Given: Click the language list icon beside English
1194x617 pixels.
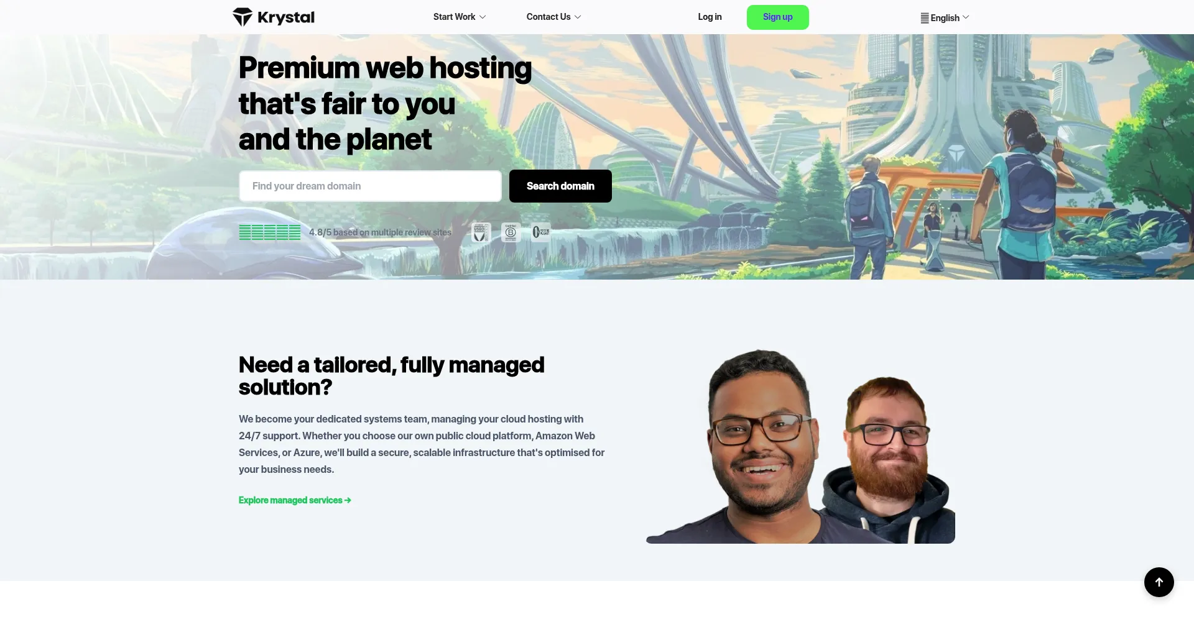Looking at the screenshot, I should [x=925, y=18].
